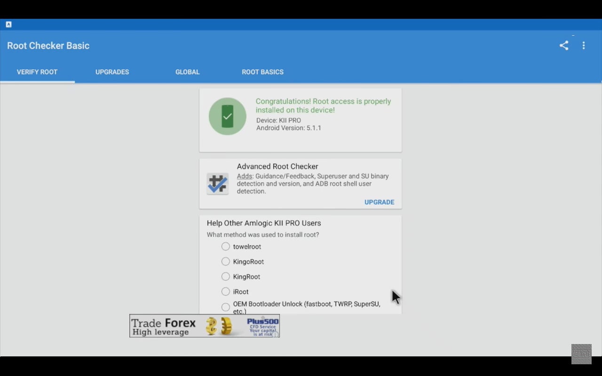
Task: Click the green root verified checkmark icon
Action: click(x=228, y=117)
